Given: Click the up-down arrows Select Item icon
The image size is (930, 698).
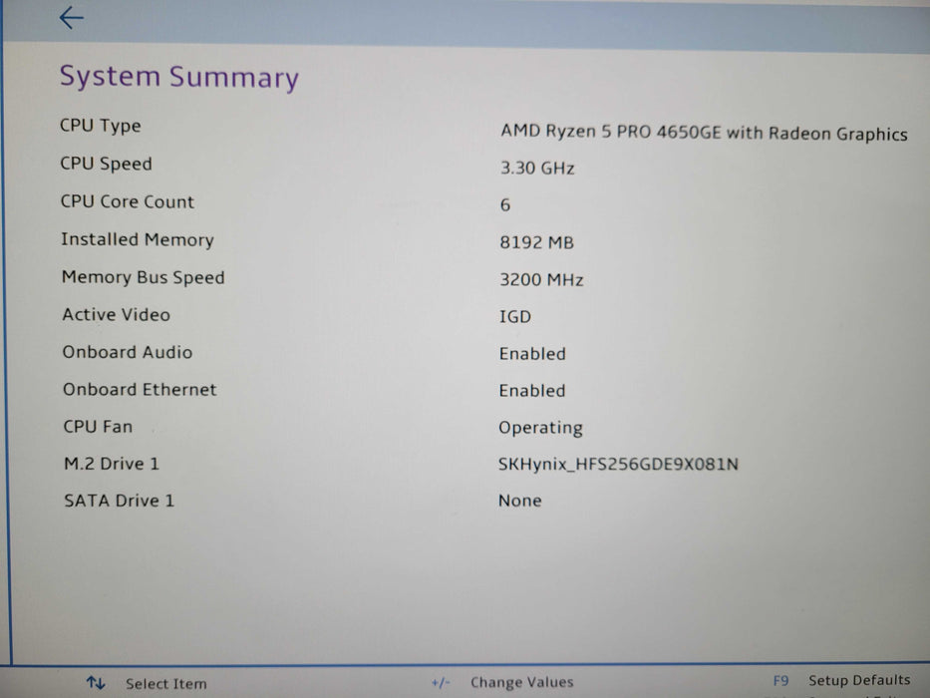Looking at the screenshot, I should [x=96, y=683].
